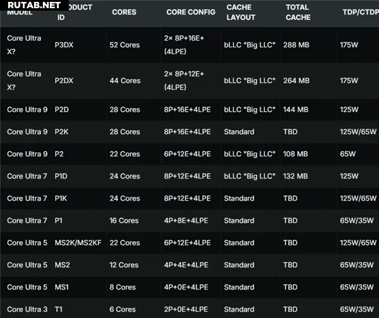This screenshot has height=318, width=379.
Task: Select the 2P+0E+4LPE core config cell
Action: [187, 309]
